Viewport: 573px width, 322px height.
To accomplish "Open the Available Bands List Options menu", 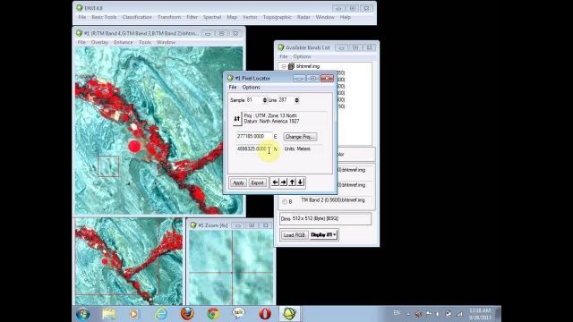I will 302,56.
